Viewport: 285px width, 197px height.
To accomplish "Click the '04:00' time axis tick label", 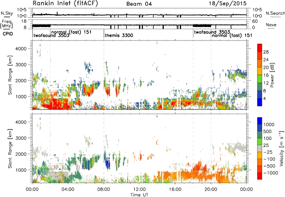I will point(68,190).
